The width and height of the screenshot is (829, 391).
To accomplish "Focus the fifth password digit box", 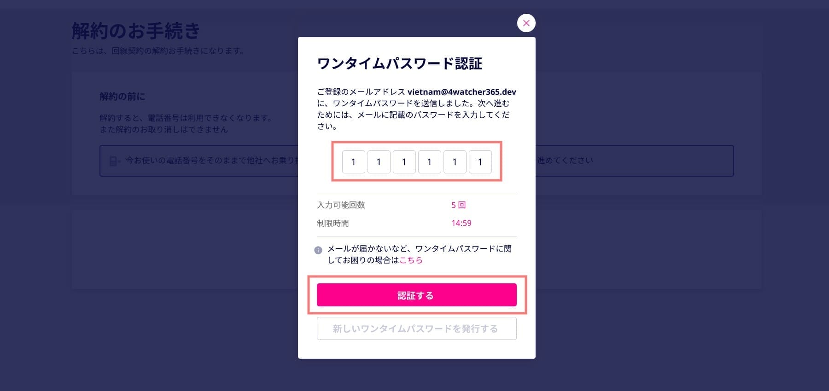I will tap(455, 162).
